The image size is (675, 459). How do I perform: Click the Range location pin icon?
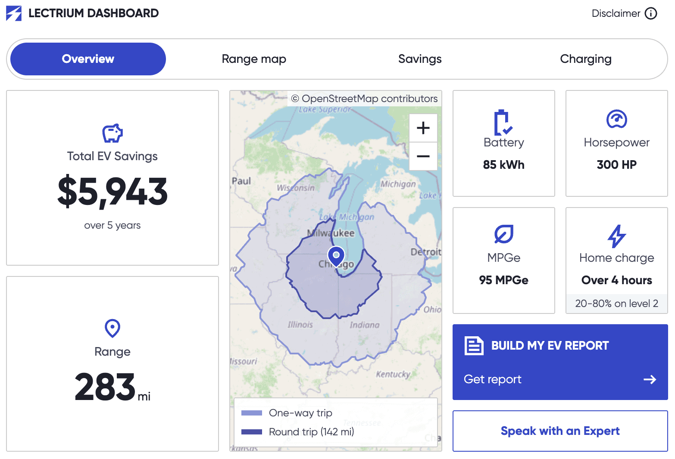tap(112, 329)
